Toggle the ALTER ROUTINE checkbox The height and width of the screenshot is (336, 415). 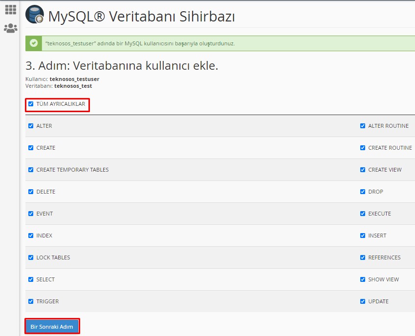[x=363, y=126]
